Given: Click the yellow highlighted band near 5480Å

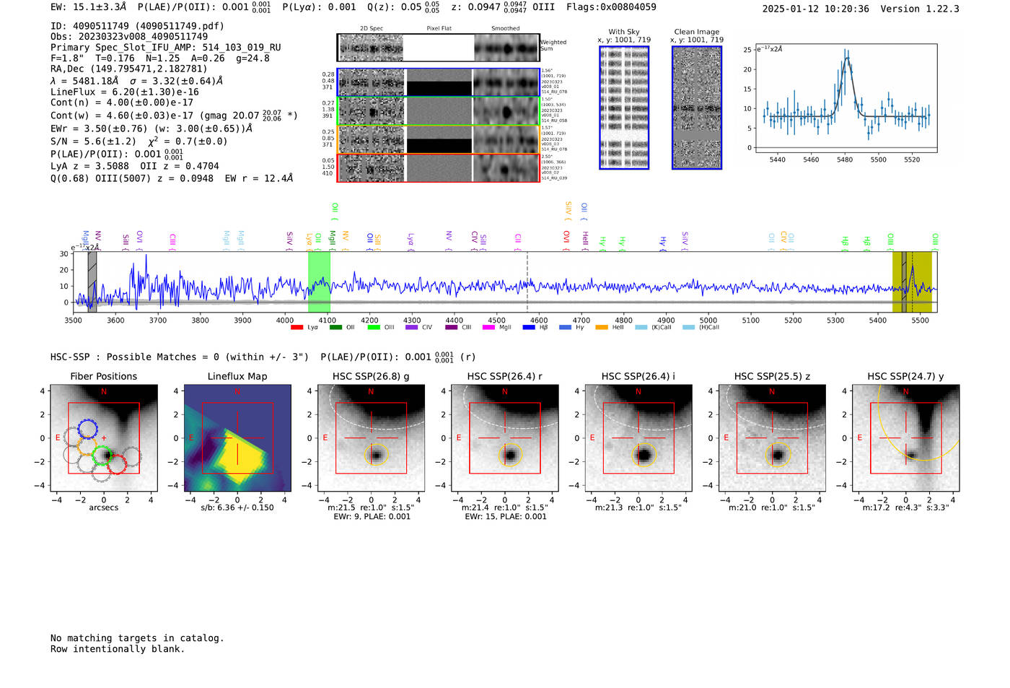Looking at the screenshot, I should (x=912, y=282).
